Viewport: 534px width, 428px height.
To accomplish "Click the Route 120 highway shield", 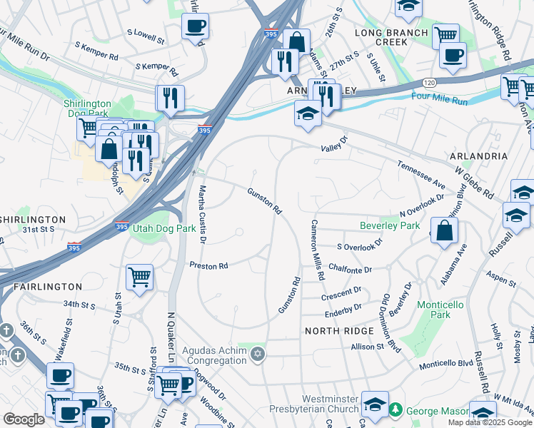I will [x=430, y=83].
